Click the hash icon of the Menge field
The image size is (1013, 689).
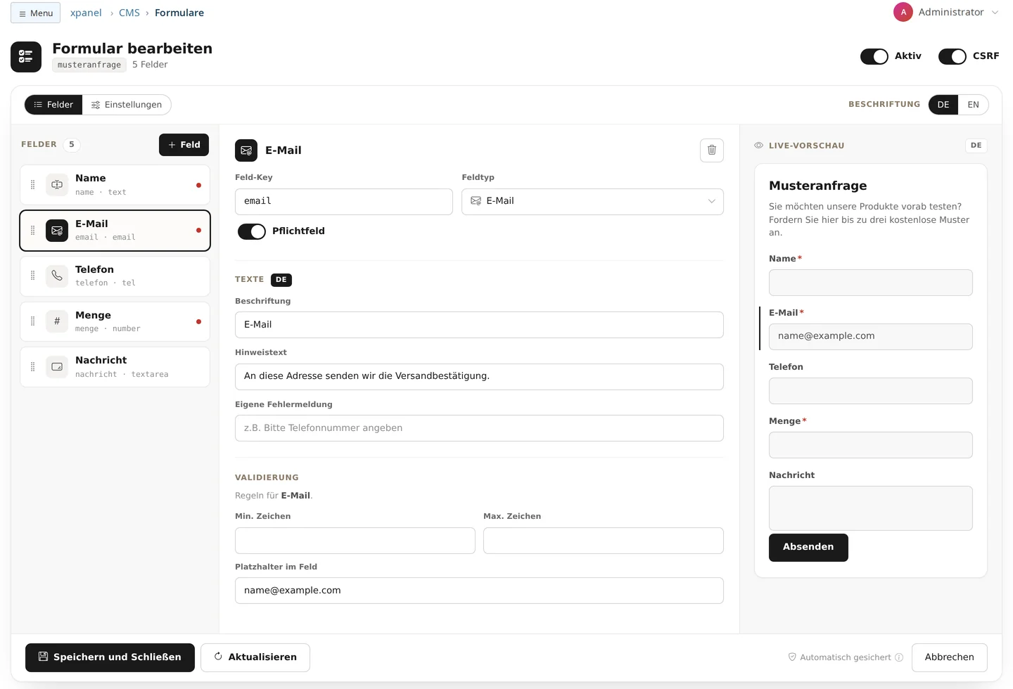pos(57,321)
